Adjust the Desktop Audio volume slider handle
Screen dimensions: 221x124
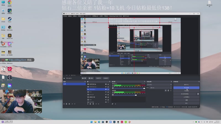[136, 95]
